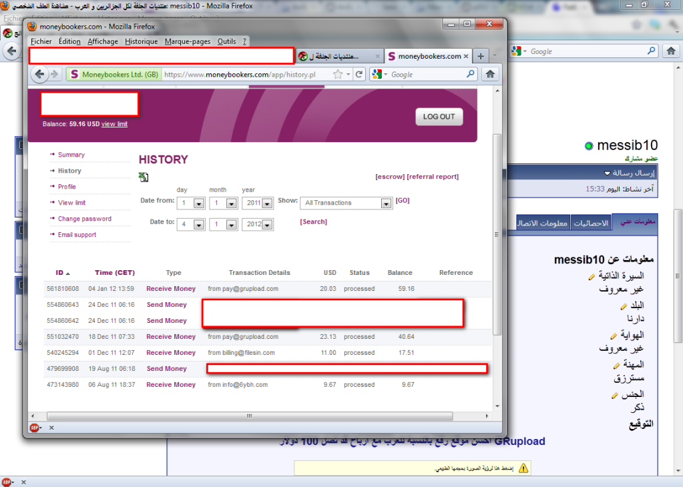Focus the Google search field in background window
This screenshot has height=487, width=683.
pyautogui.click(x=587, y=51)
